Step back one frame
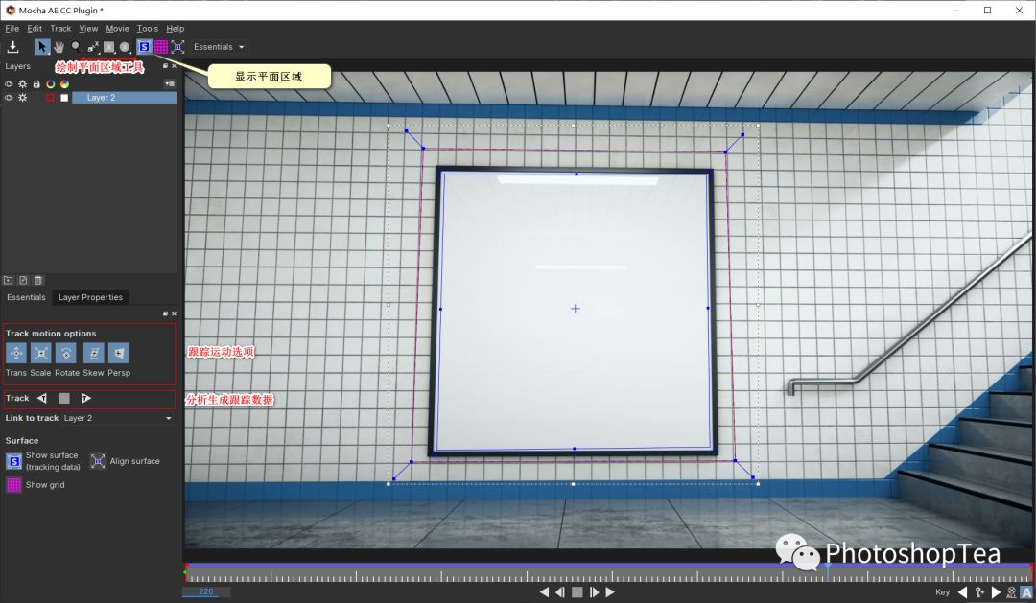The image size is (1036, 603). [560, 592]
